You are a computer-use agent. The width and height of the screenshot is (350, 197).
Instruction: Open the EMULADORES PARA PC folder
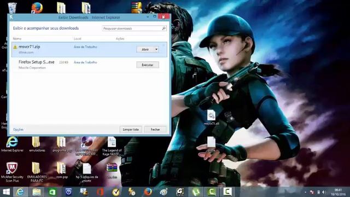[37, 172]
